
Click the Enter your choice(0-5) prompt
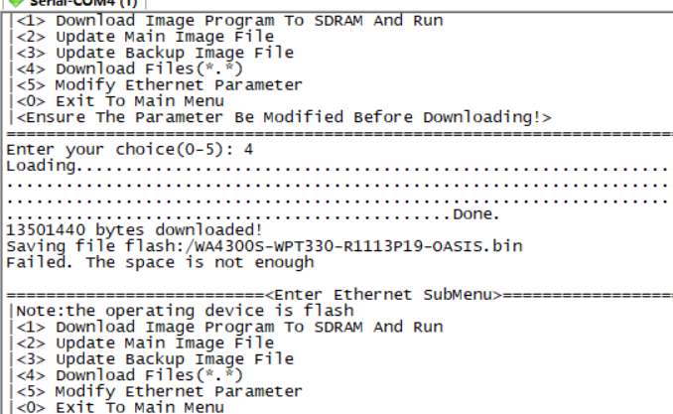pos(119,149)
